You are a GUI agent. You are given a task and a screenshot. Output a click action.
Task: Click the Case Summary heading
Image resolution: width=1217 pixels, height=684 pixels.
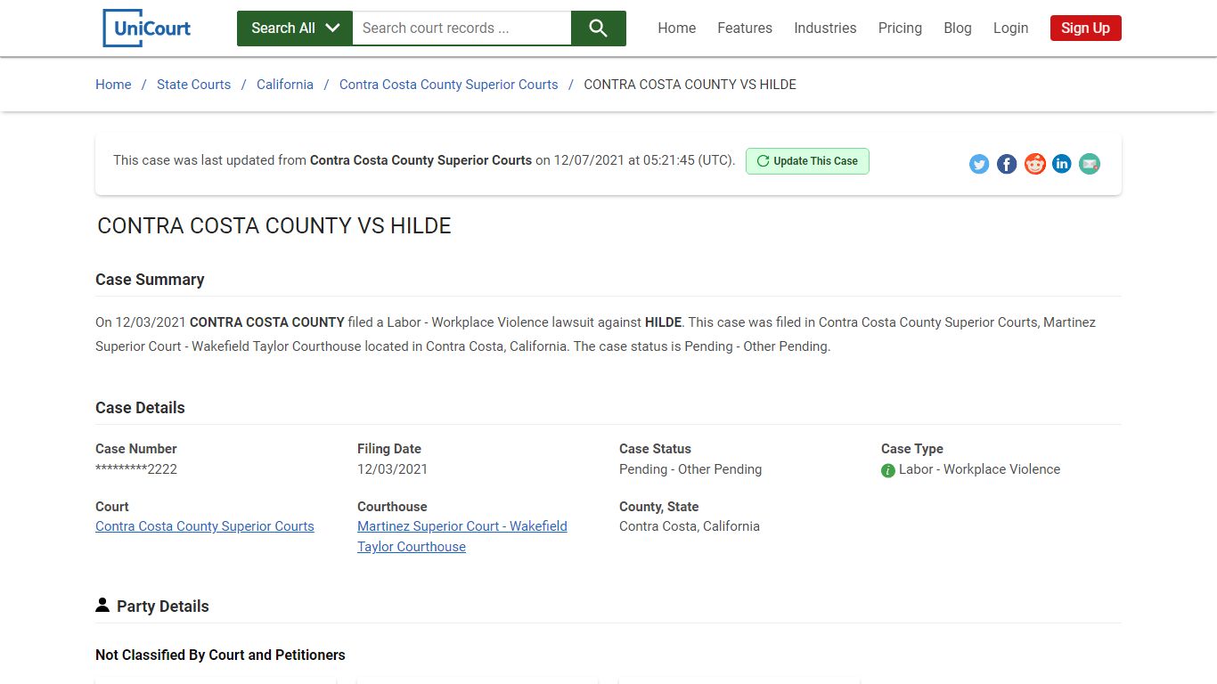(150, 280)
